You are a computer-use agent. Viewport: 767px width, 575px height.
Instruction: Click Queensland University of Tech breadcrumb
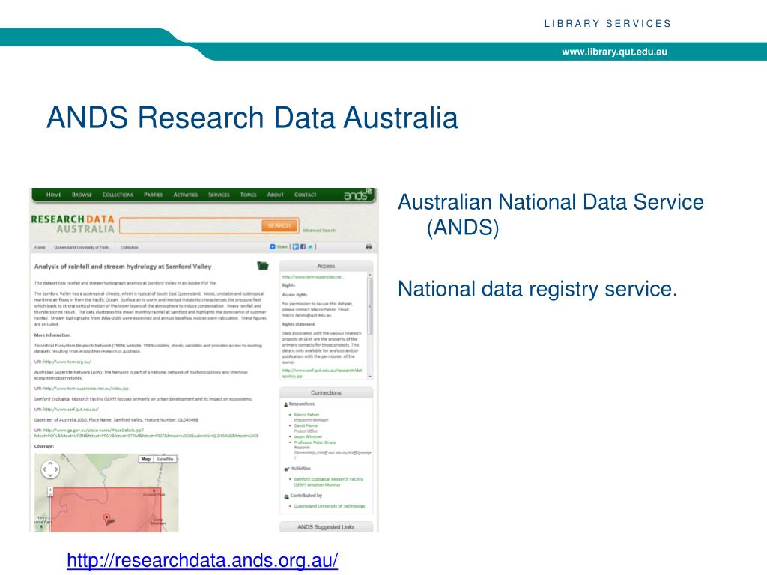(x=82, y=247)
